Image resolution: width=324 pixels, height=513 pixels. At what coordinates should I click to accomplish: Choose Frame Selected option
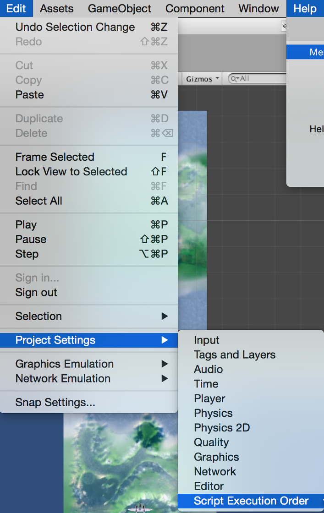[x=55, y=157]
